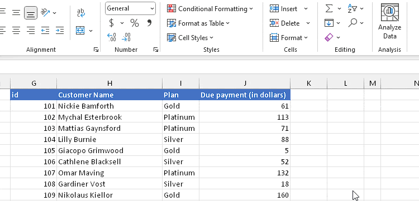419x201 pixels.
Task: Click the Merge & Center icon
Action: (80, 31)
